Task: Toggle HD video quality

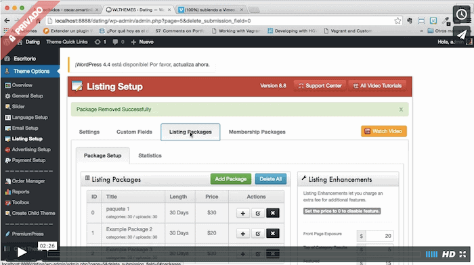Action: (x=448, y=254)
